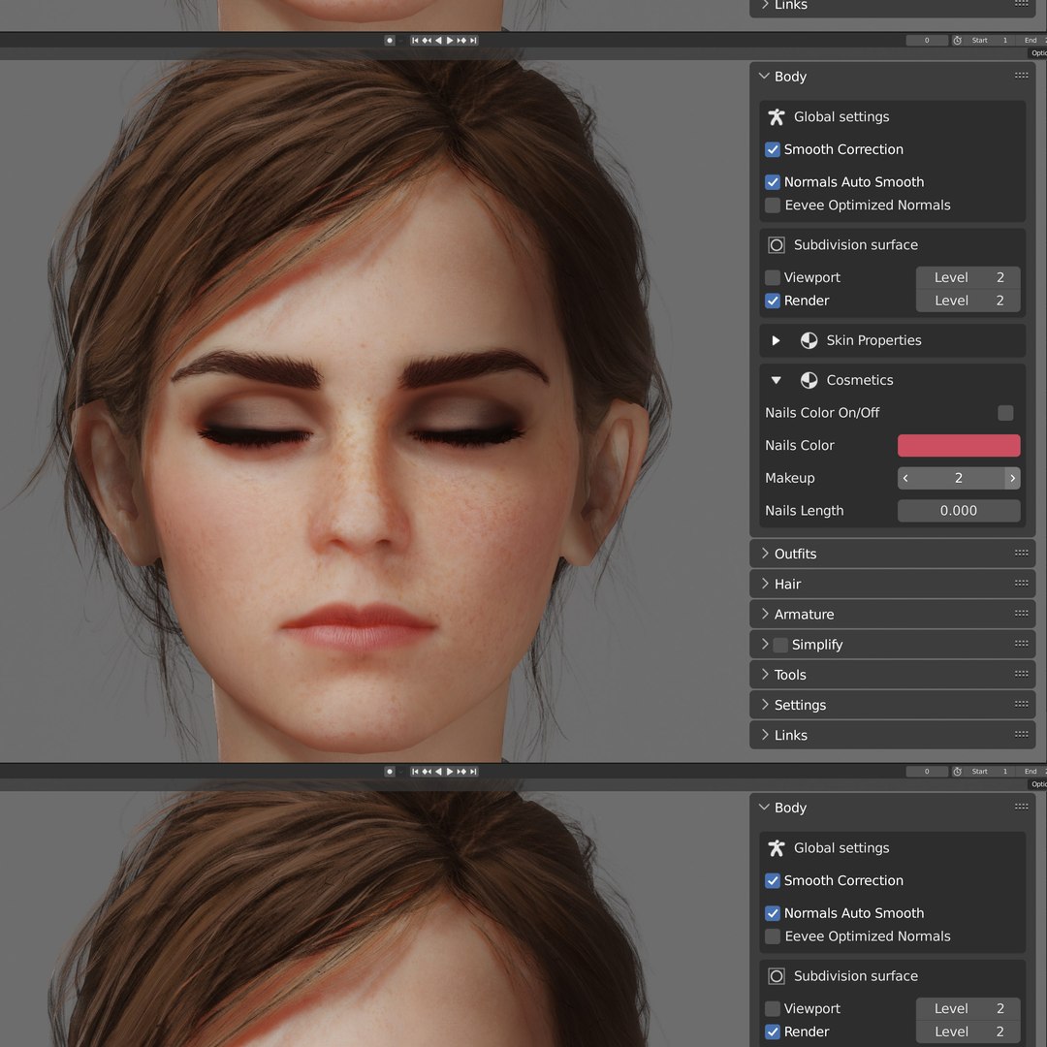Grab the Outfits panel drag-handle dots

(1021, 553)
